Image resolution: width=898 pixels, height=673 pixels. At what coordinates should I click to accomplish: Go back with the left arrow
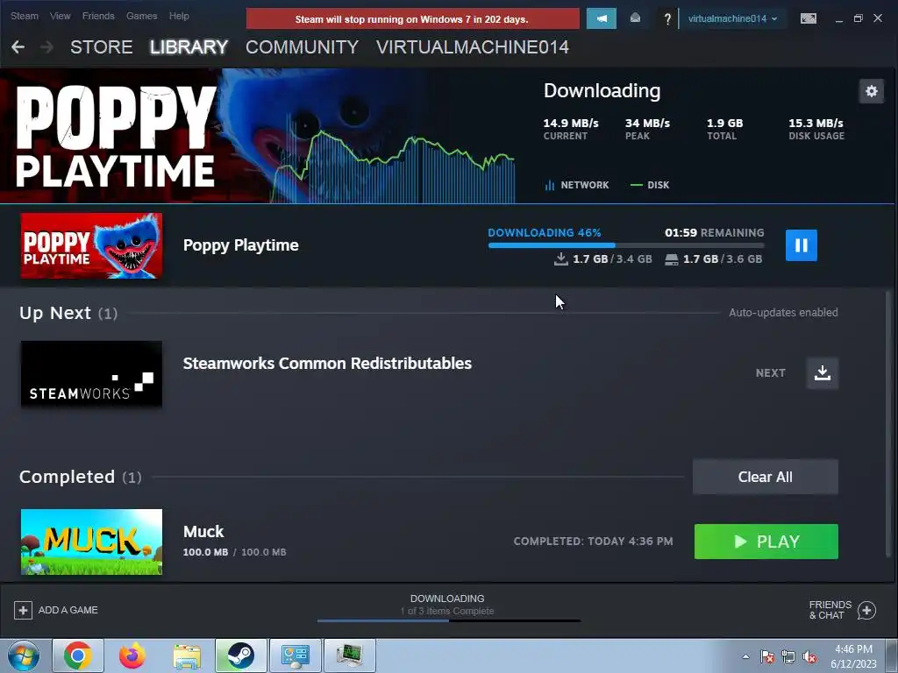click(x=18, y=47)
